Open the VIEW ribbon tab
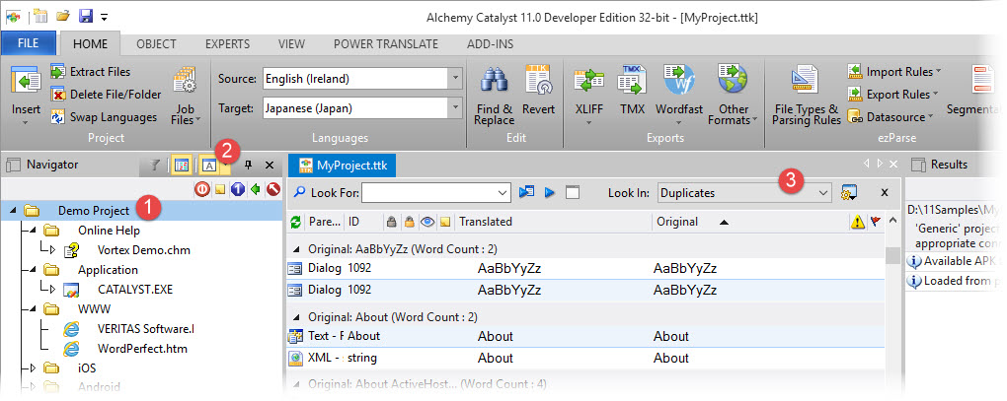 pyautogui.click(x=291, y=44)
